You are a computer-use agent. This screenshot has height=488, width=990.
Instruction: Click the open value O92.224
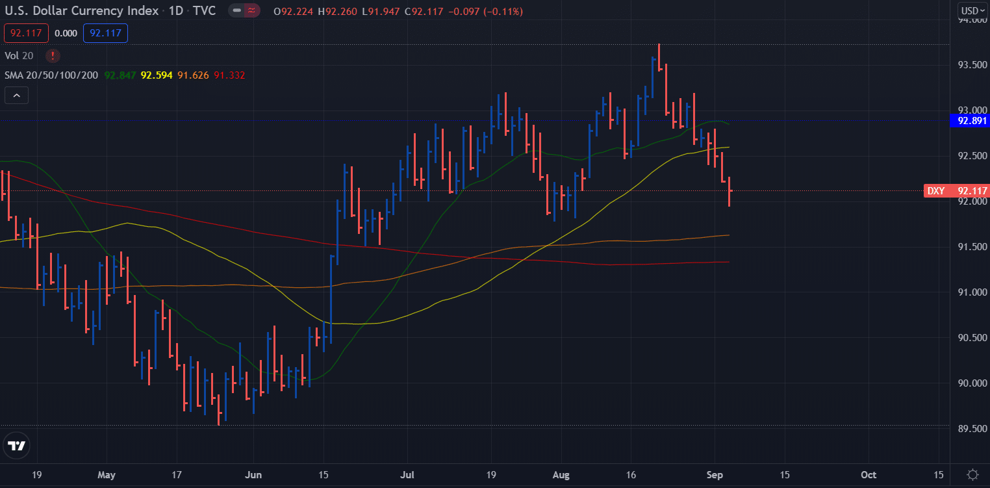click(x=294, y=12)
